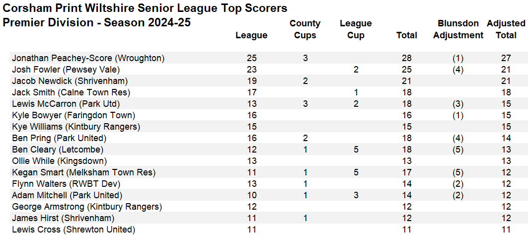Click Lewis McCarron's Blunsdon Adjustment (3)

click(458, 104)
